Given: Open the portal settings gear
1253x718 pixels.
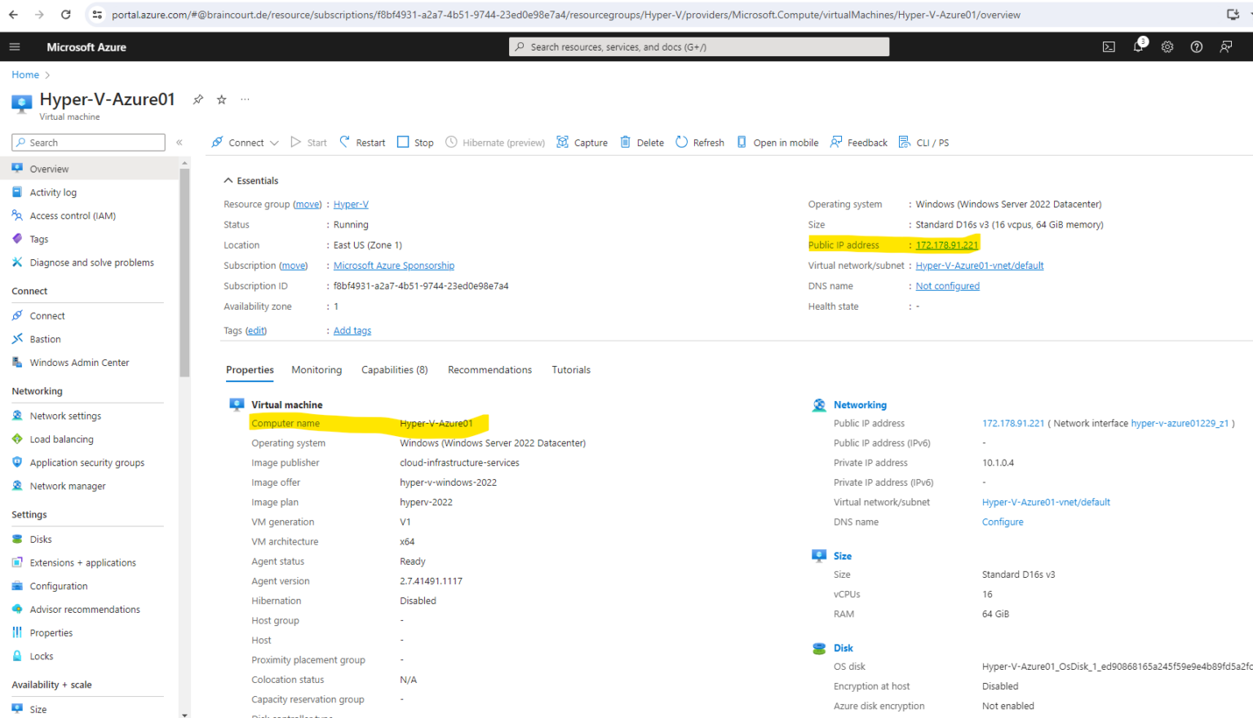Looking at the screenshot, I should [1167, 46].
